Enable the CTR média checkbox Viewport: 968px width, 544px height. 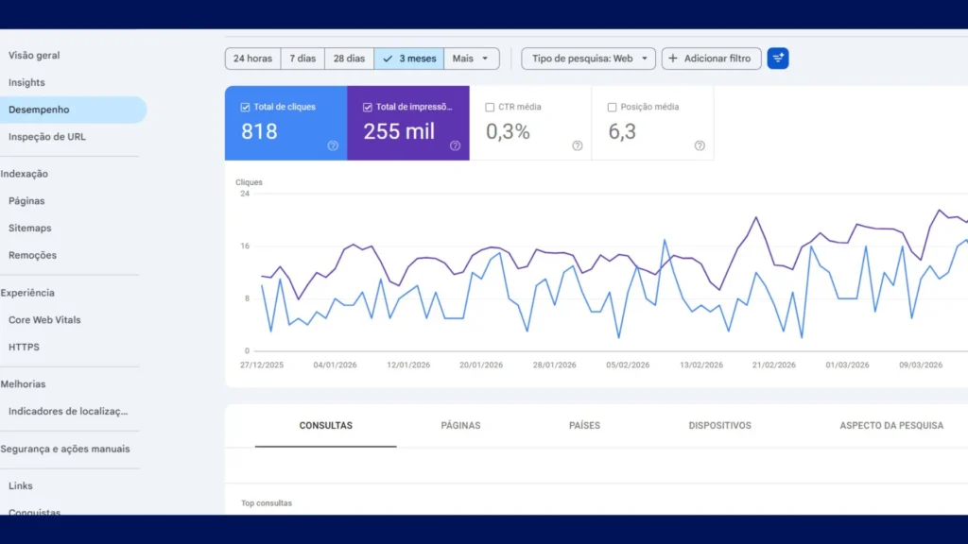[490, 108]
